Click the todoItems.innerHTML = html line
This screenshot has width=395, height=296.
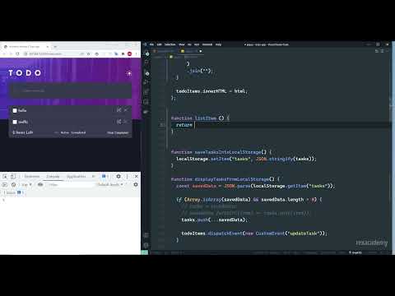(211, 91)
